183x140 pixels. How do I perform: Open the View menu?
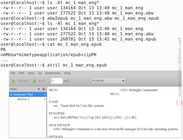31,73
